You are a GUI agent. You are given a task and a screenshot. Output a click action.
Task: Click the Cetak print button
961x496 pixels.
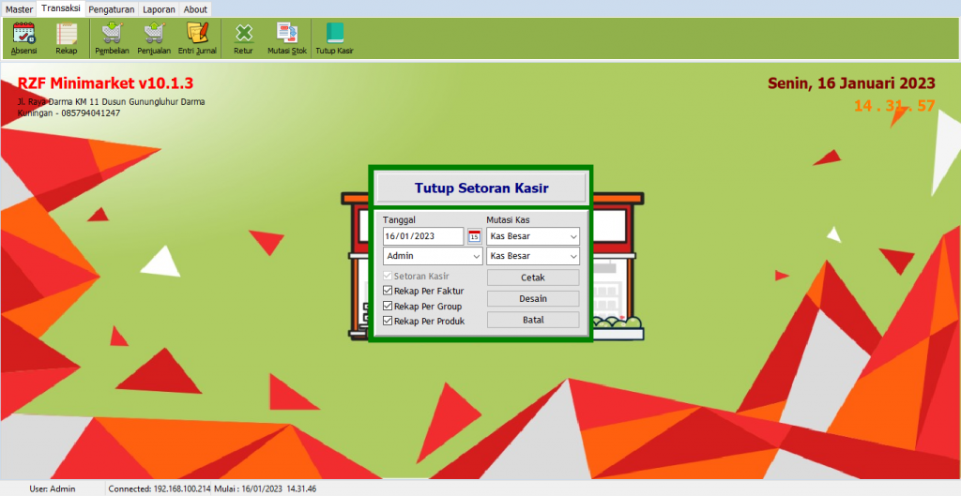(533, 278)
